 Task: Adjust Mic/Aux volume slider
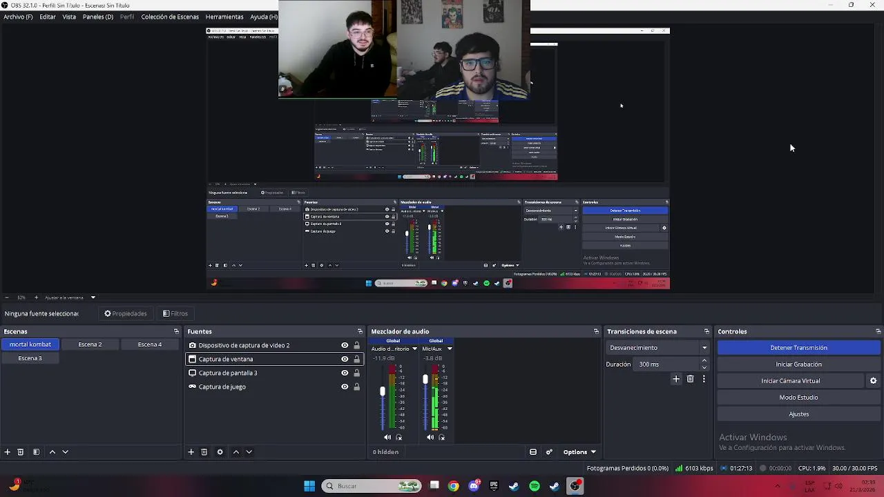tap(425, 380)
